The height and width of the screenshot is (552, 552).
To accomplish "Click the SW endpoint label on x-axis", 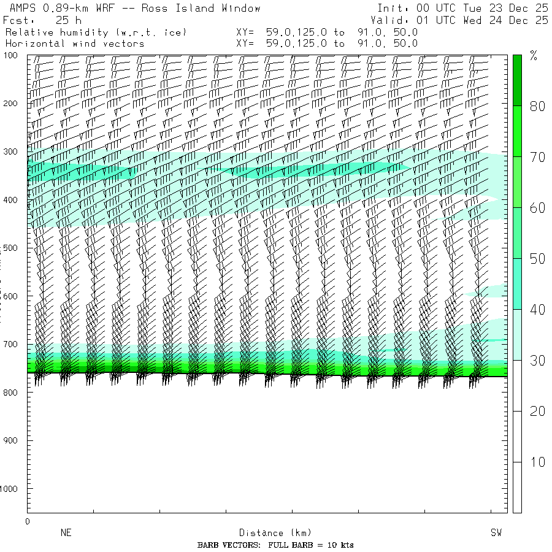I will pos(496,533).
